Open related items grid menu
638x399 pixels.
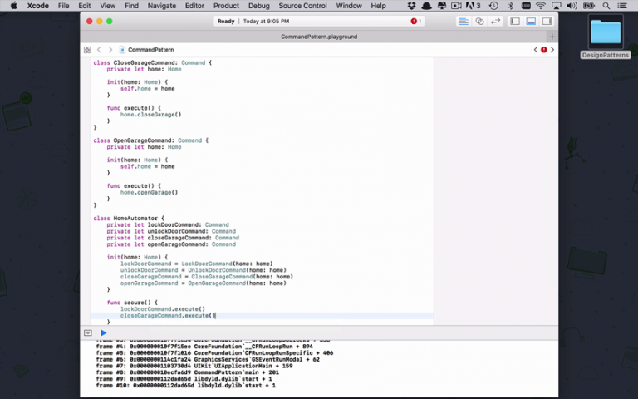tap(87, 50)
